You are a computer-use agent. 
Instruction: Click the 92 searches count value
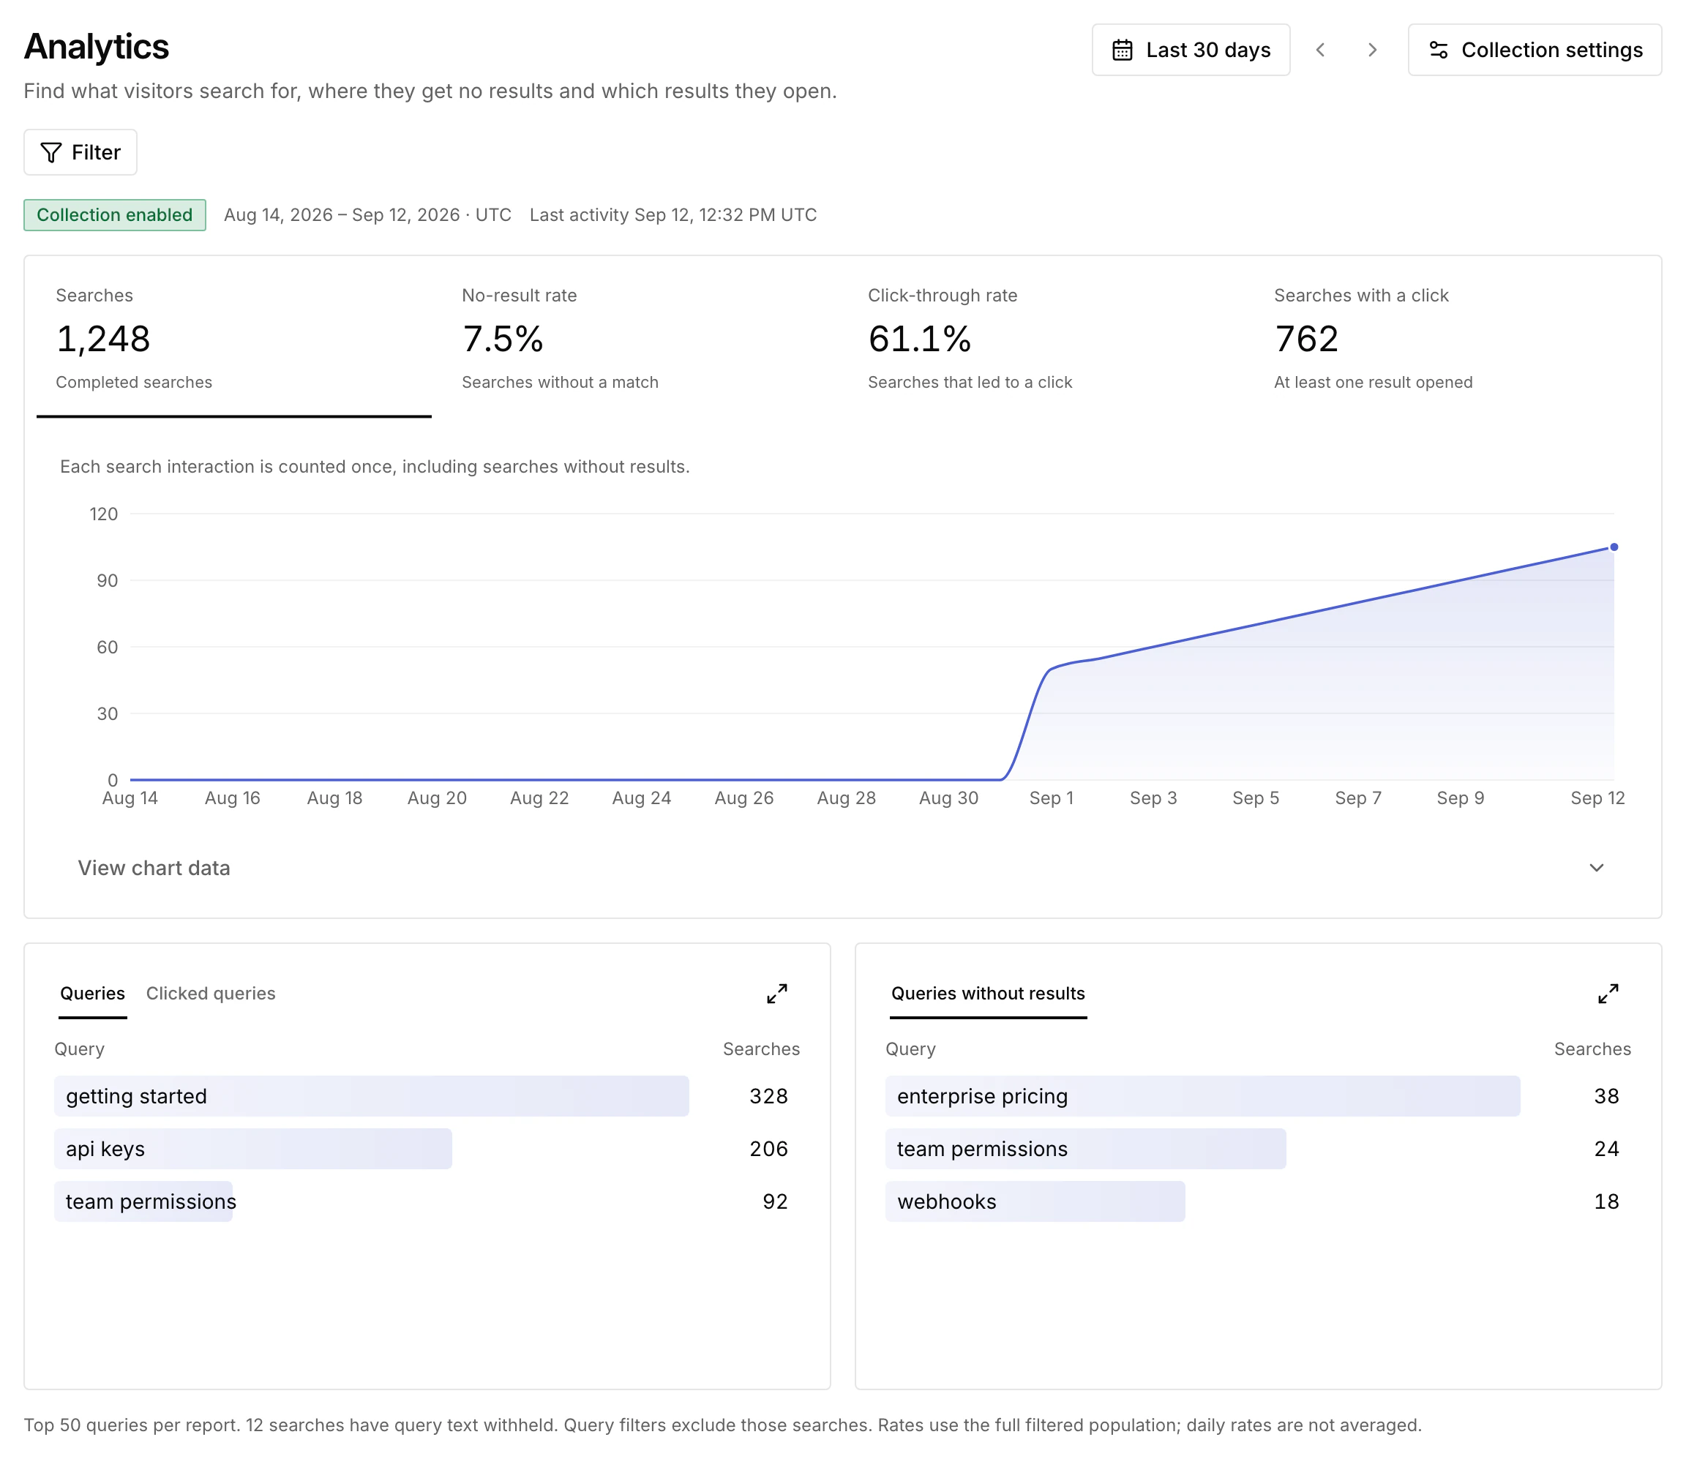(x=775, y=1201)
